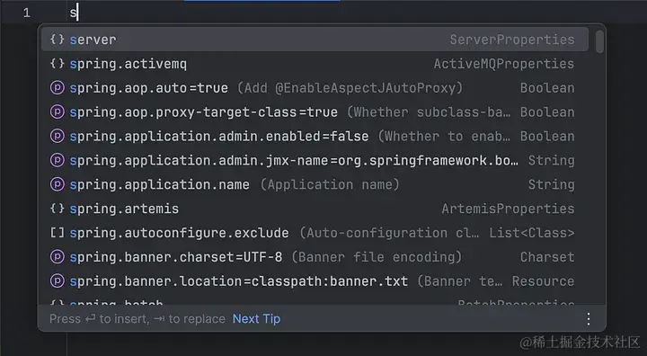This screenshot has width=647, height=356.
Task: Select the server completion suggestion
Action: pyautogui.click(x=315, y=40)
